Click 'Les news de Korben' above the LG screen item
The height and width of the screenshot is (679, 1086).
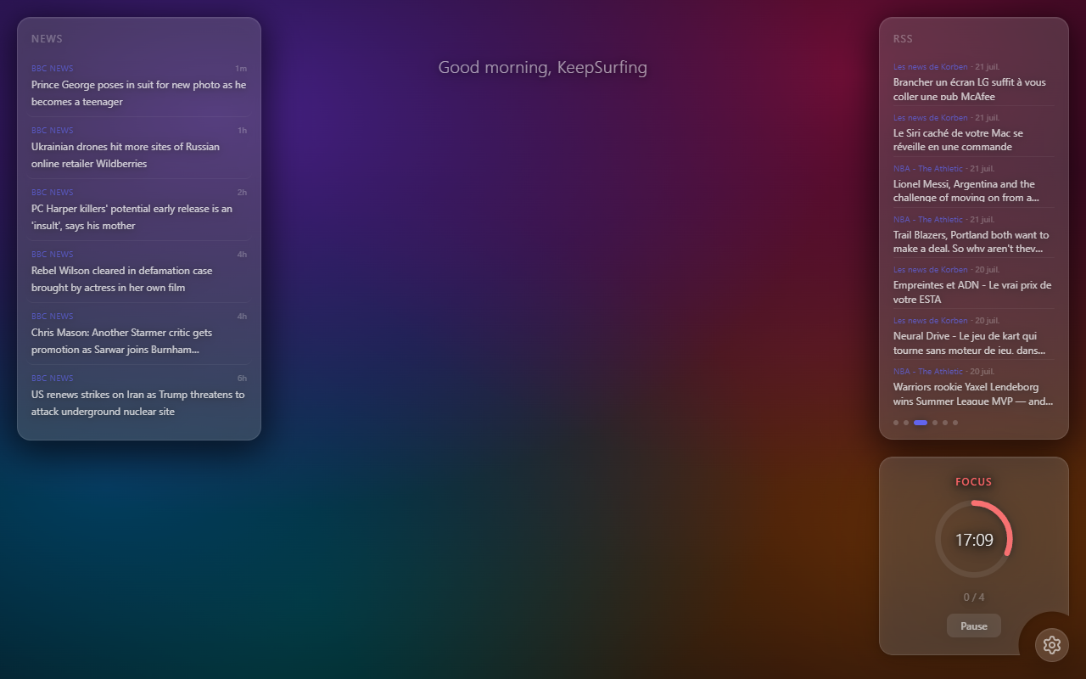pyautogui.click(x=930, y=67)
